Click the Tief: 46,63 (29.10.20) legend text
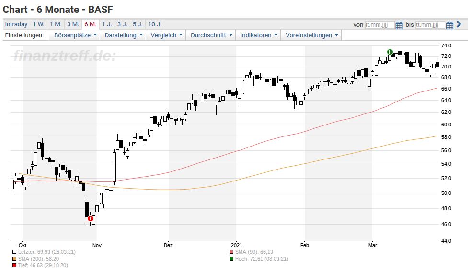 43,265
